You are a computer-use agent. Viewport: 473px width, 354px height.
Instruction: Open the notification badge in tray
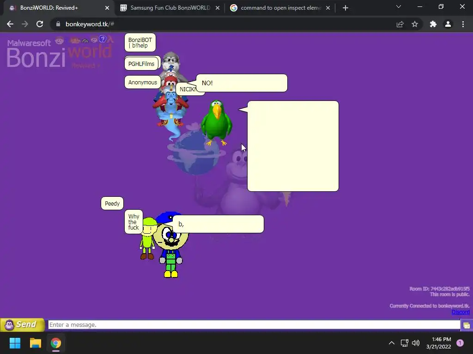460,343
